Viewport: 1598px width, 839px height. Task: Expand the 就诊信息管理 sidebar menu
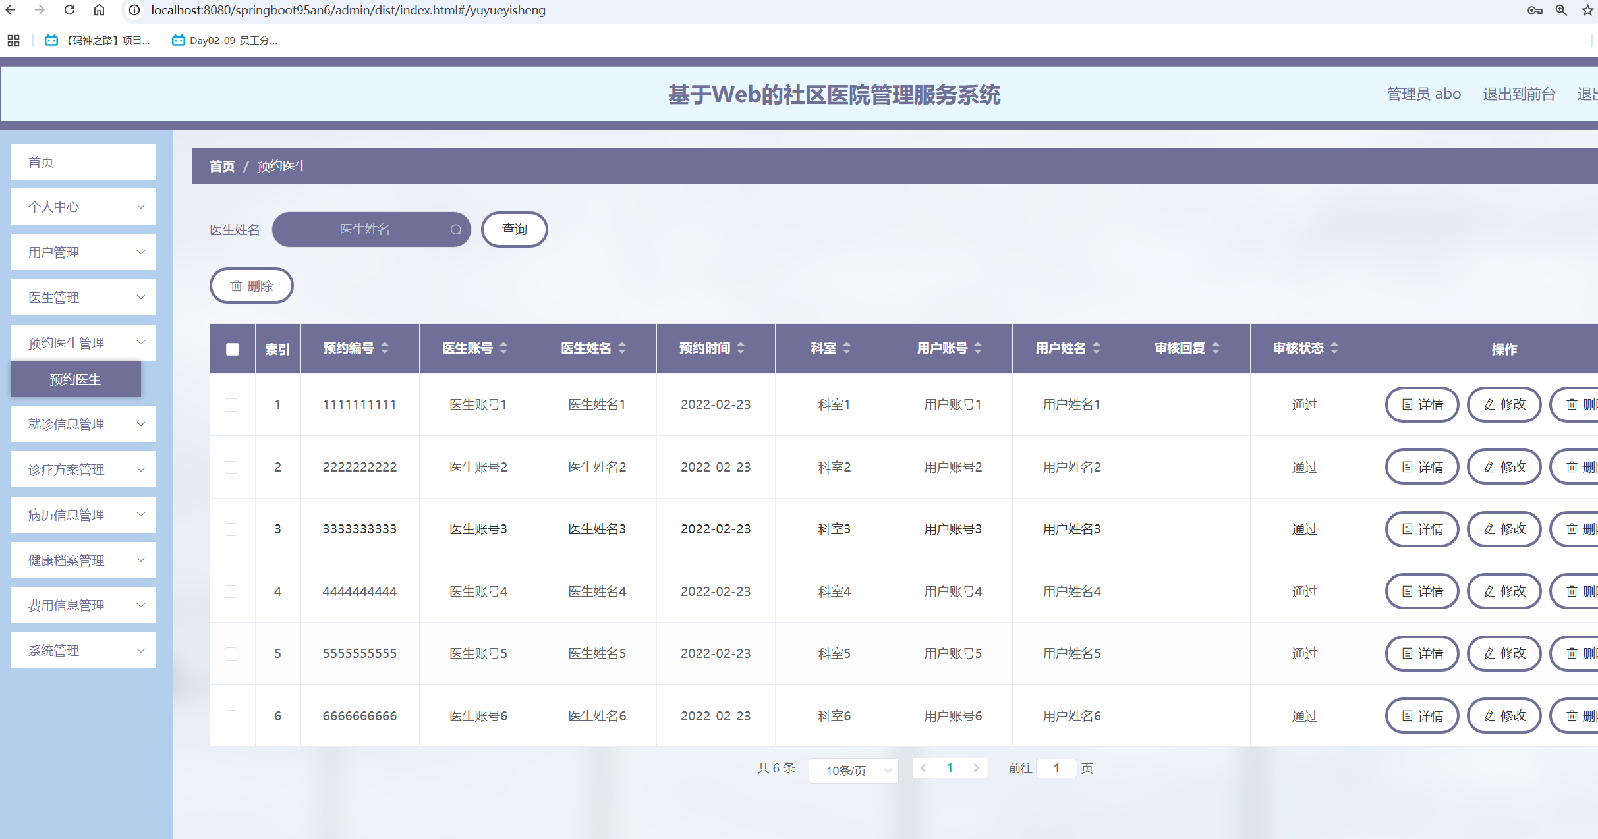tap(83, 424)
